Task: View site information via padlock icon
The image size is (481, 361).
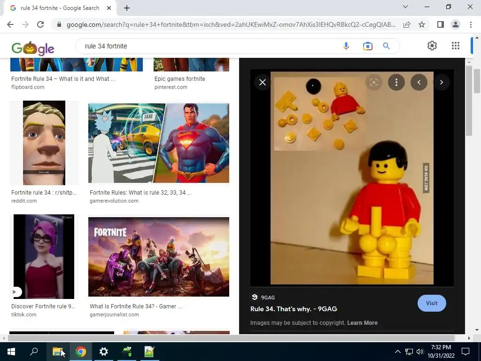Action: click(x=59, y=24)
